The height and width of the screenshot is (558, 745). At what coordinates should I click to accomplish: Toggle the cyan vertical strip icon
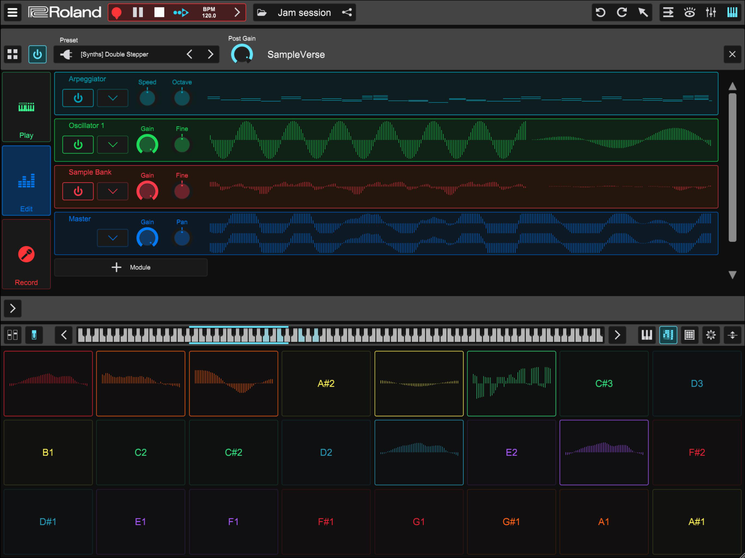pos(34,335)
